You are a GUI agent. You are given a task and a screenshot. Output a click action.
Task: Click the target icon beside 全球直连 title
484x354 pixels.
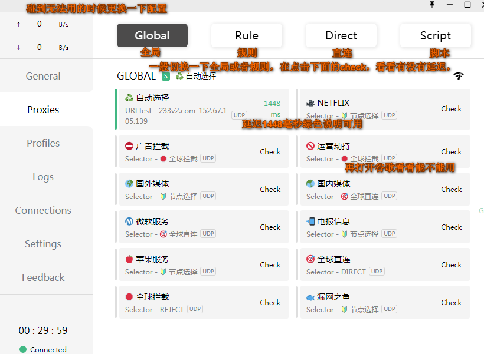(x=310, y=259)
